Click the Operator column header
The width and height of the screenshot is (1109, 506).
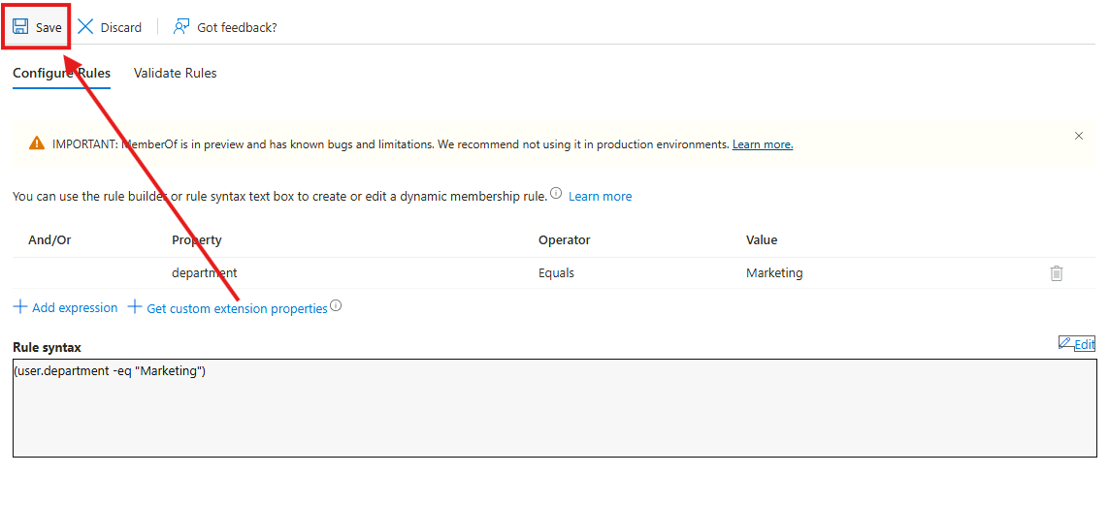point(565,240)
